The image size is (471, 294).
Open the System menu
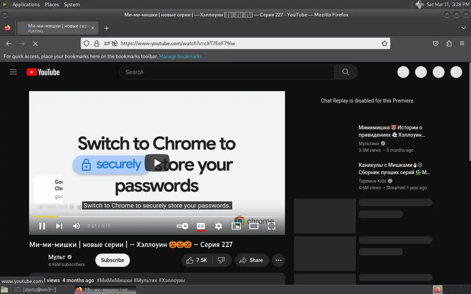(x=72, y=4)
